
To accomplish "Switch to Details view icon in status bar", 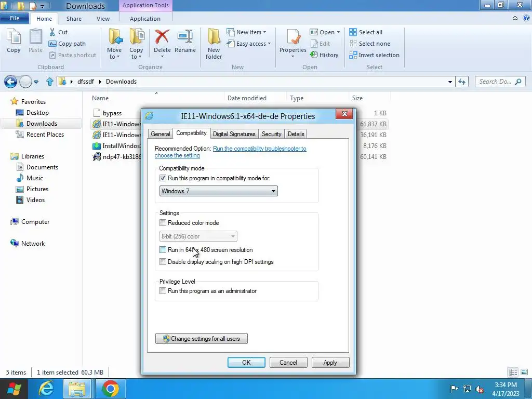I will pyautogui.click(x=513, y=372).
